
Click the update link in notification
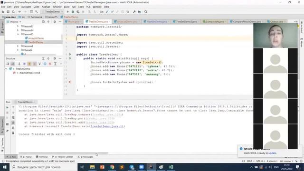pyautogui.click(x=272, y=153)
